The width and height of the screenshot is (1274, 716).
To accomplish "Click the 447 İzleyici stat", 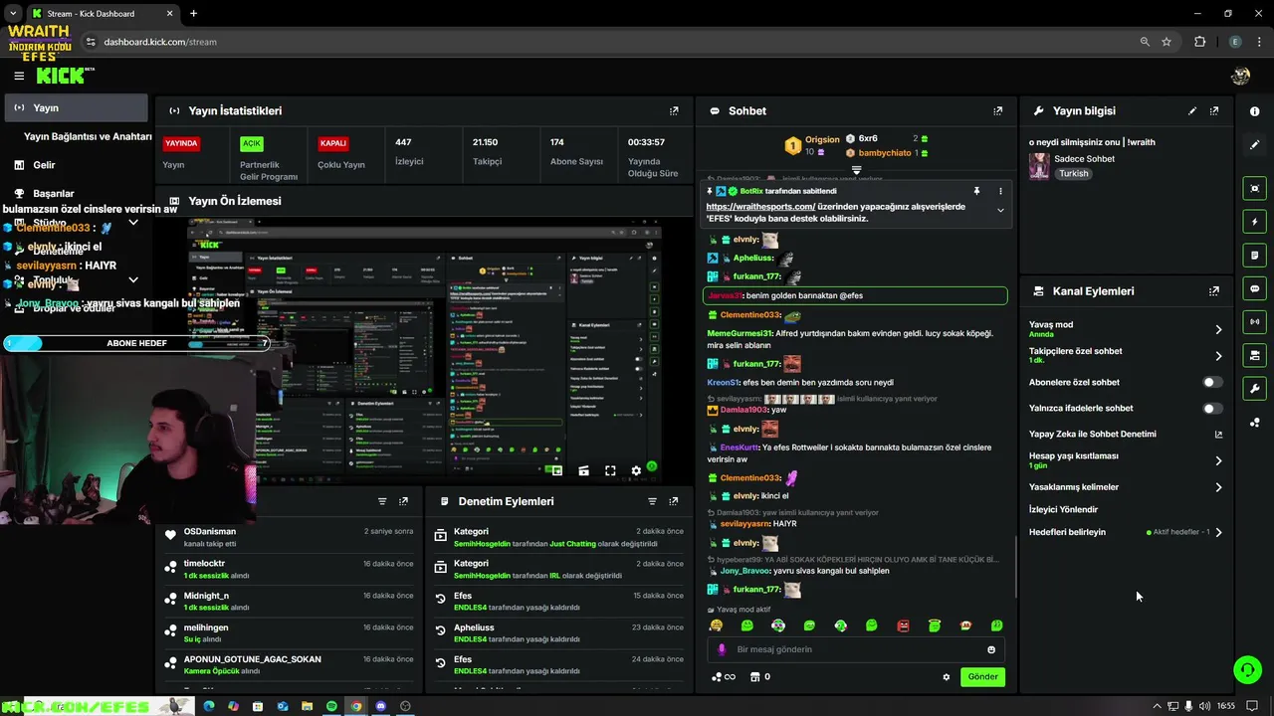I will point(409,151).
